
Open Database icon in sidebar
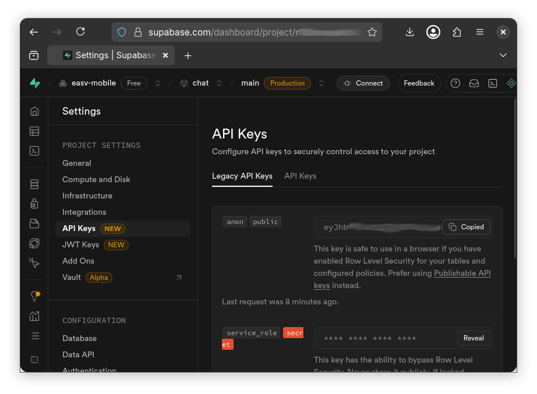click(x=34, y=184)
